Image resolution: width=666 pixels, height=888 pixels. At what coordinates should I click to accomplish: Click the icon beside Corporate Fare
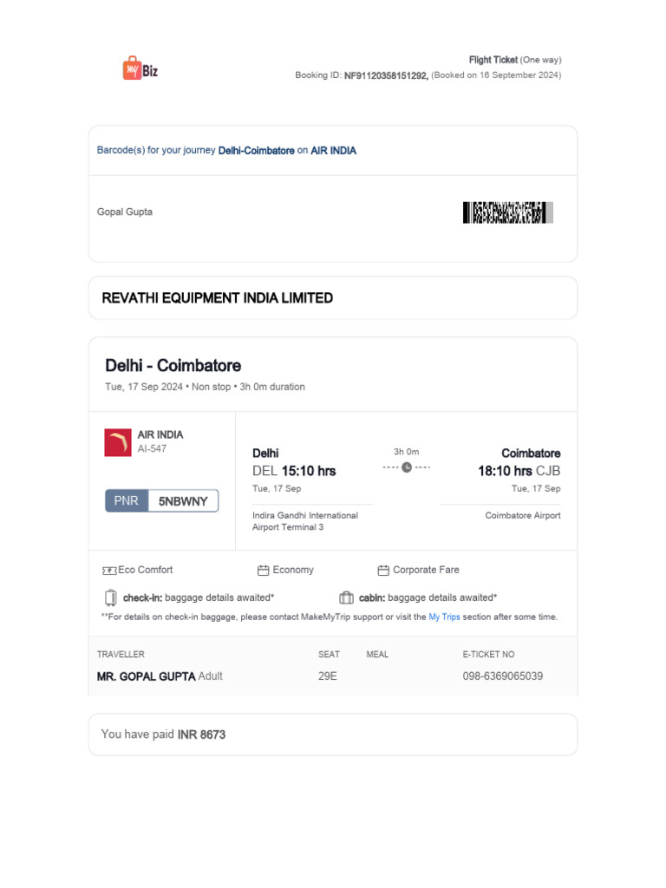click(383, 571)
